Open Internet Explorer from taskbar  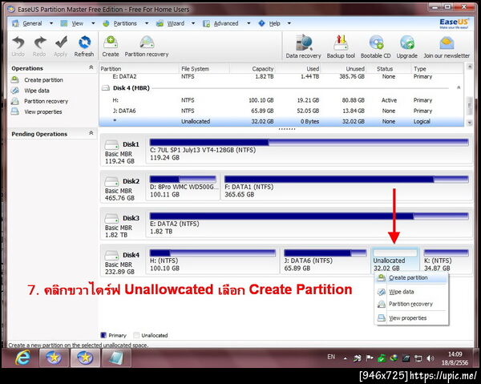click(23, 358)
